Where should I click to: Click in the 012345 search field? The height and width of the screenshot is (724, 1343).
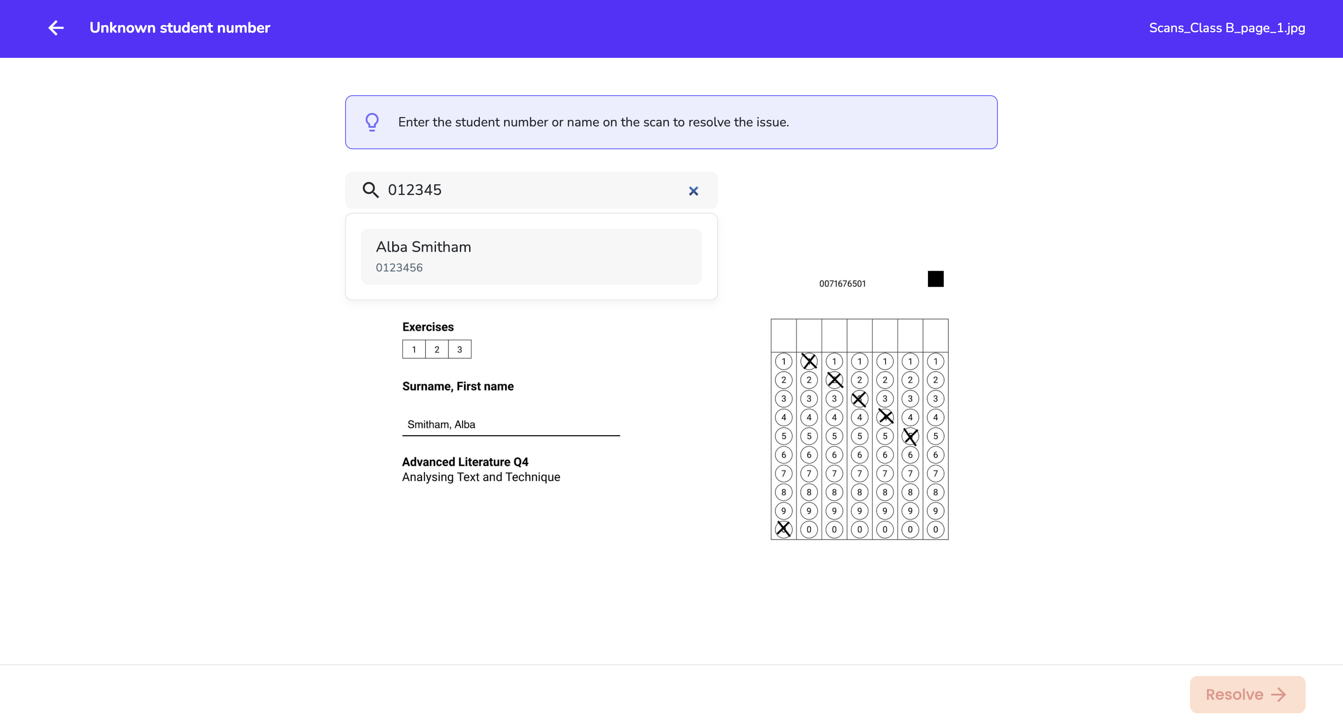pos(531,190)
